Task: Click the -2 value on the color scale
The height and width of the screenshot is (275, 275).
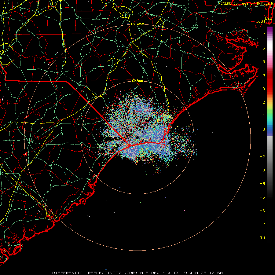Action: pos(262,157)
